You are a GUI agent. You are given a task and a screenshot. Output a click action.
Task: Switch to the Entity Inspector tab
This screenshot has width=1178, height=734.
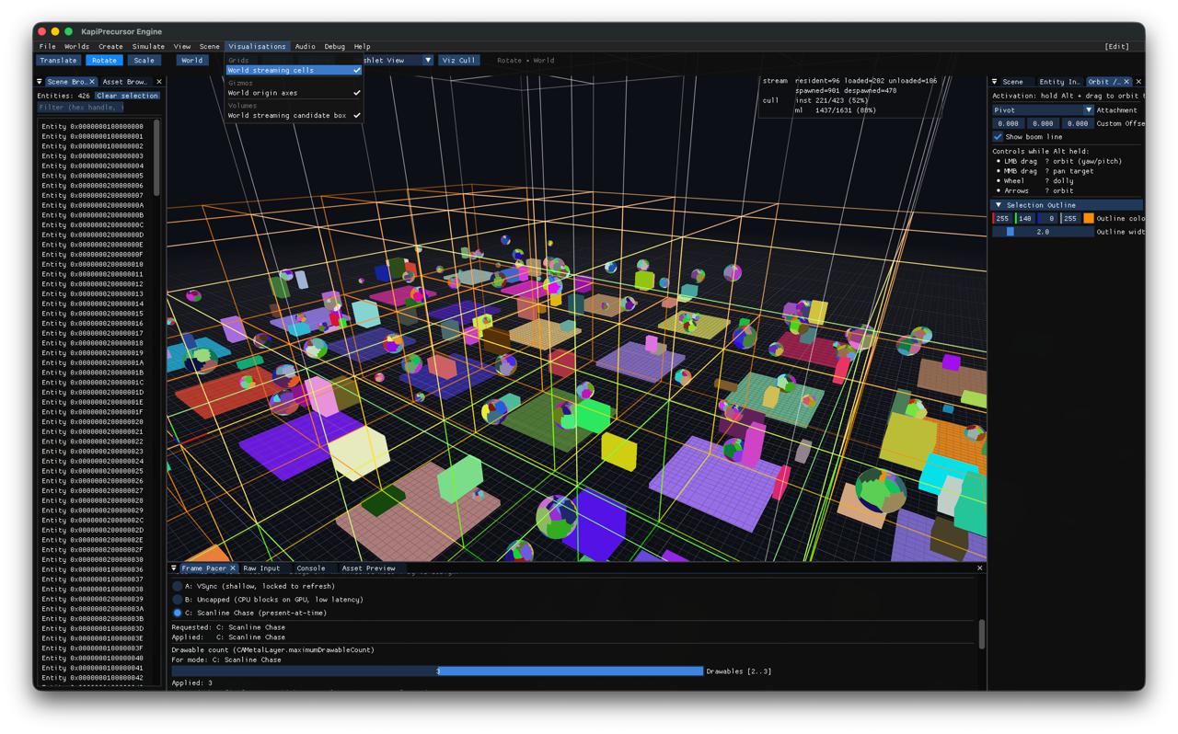click(x=1059, y=82)
